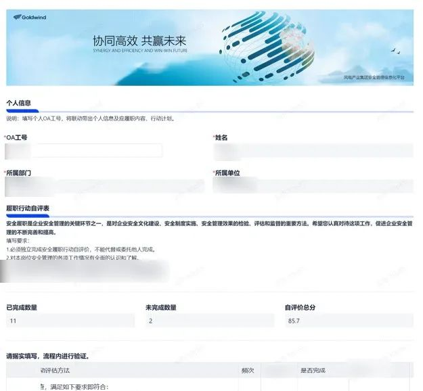
Task: Select the 履职行动自评表 section tab
Action: point(28,207)
